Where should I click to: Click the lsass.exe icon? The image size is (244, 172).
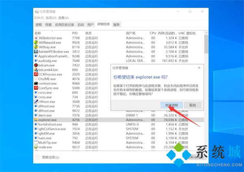[36, 138]
